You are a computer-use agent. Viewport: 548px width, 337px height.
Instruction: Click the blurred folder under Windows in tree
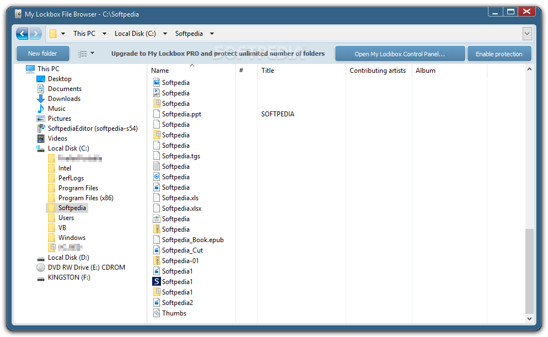tap(70, 248)
